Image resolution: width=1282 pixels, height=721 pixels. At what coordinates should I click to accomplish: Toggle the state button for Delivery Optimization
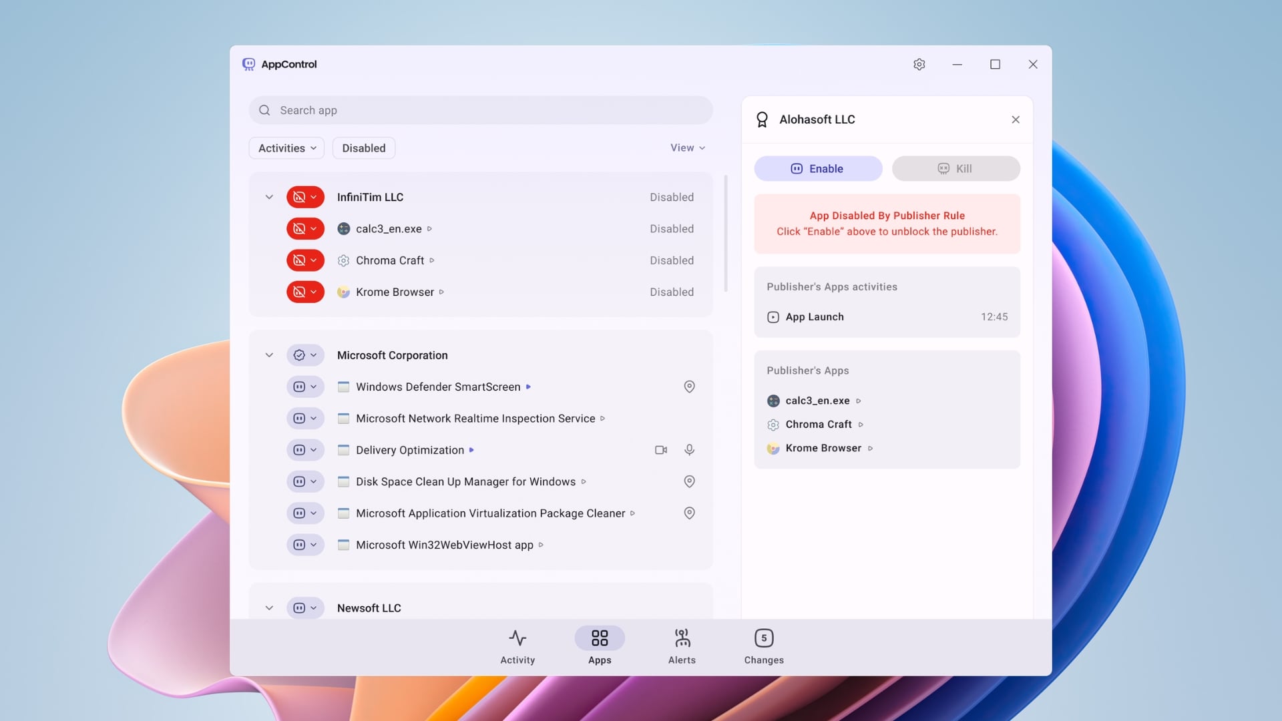click(305, 450)
